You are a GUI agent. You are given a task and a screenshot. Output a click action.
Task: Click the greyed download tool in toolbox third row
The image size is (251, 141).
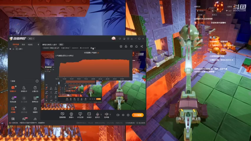[24, 110]
